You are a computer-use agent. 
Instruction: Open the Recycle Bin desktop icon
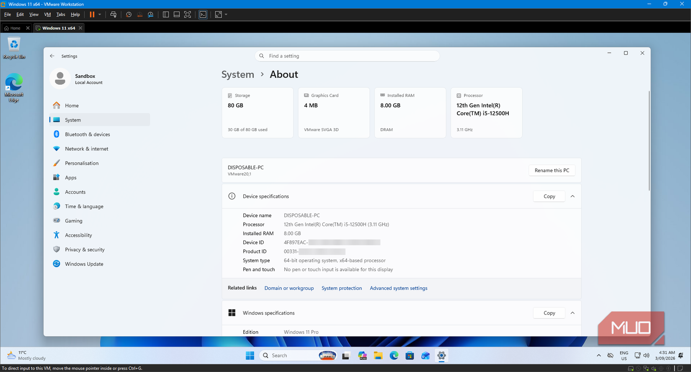[14, 48]
